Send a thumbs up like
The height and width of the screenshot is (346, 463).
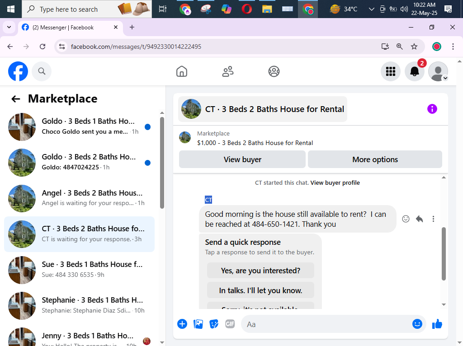437,324
